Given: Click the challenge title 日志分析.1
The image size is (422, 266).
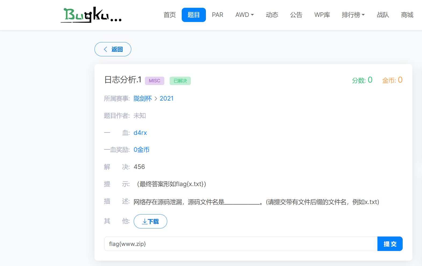Looking at the screenshot, I should 123,80.
